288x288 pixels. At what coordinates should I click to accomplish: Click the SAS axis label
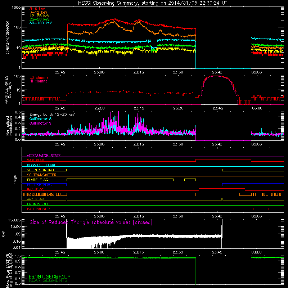pos(4,234)
